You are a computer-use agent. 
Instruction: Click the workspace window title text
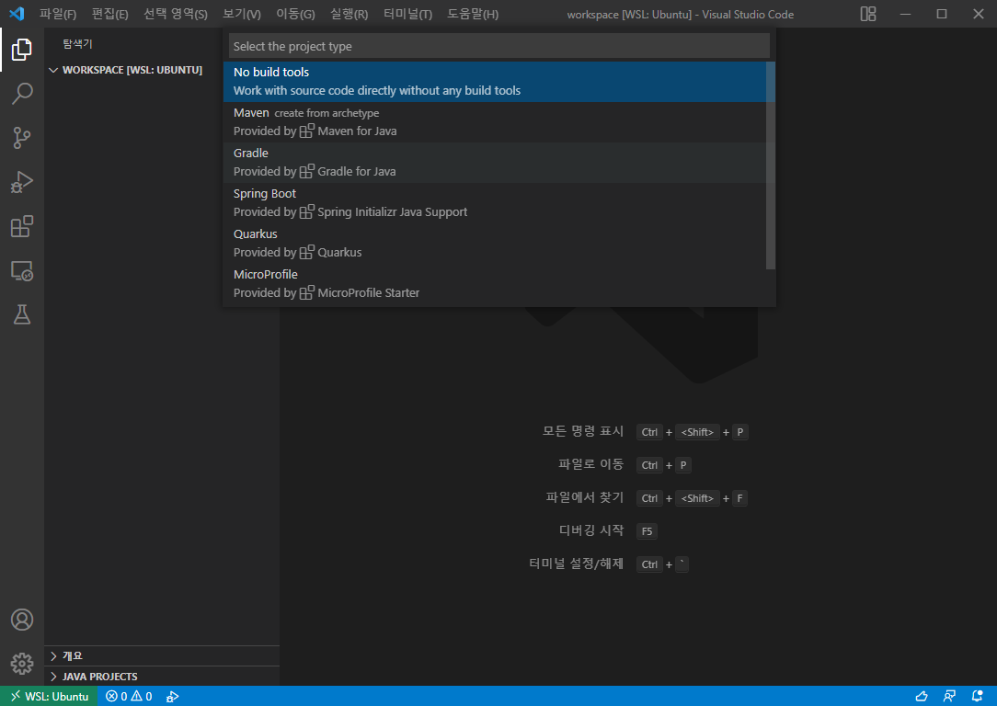click(x=681, y=14)
